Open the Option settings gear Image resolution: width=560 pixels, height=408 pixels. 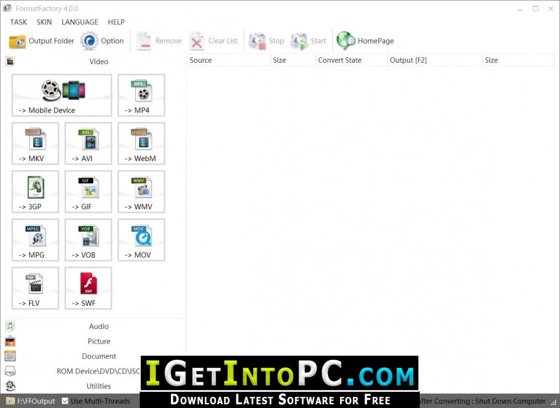tap(102, 41)
